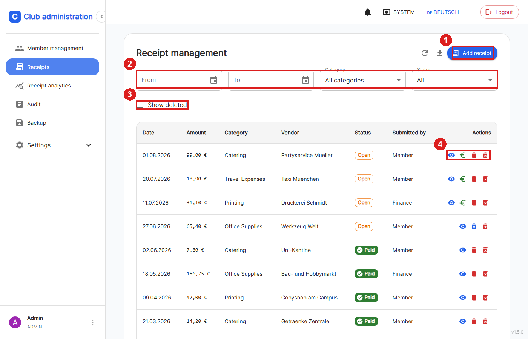Viewport: 528px width, 339px height.
Task: Permanently delete Druckerei Schmidt receipt
Action: 485,203
